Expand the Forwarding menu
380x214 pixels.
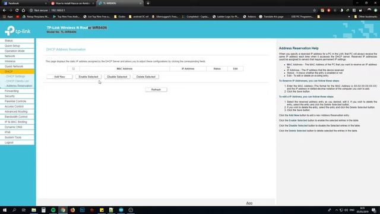tap(17, 91)
